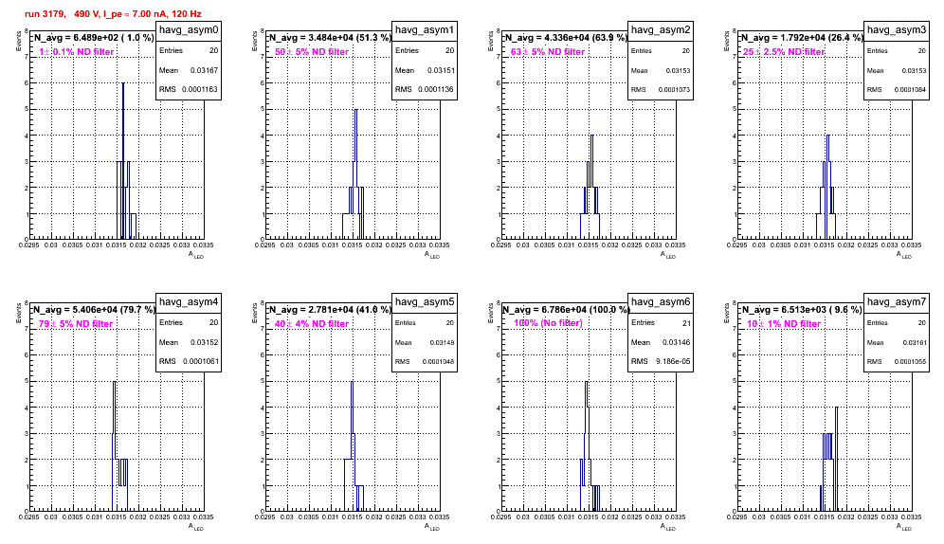Click the histogram peak in havg_asym4 plot
Image resolution: width=944 pixels, height=544 pixels.
[115, 382]
